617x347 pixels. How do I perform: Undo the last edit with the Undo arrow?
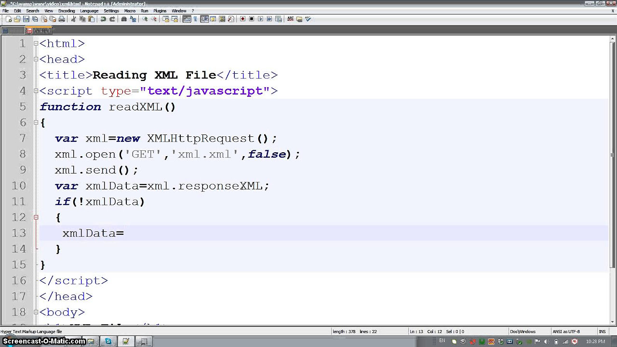coord(103,19)
